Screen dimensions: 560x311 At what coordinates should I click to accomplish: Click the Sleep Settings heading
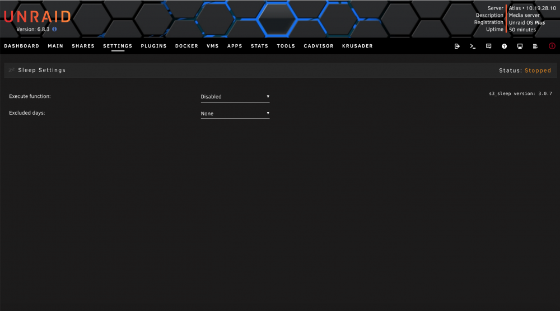tap(42, 70)
